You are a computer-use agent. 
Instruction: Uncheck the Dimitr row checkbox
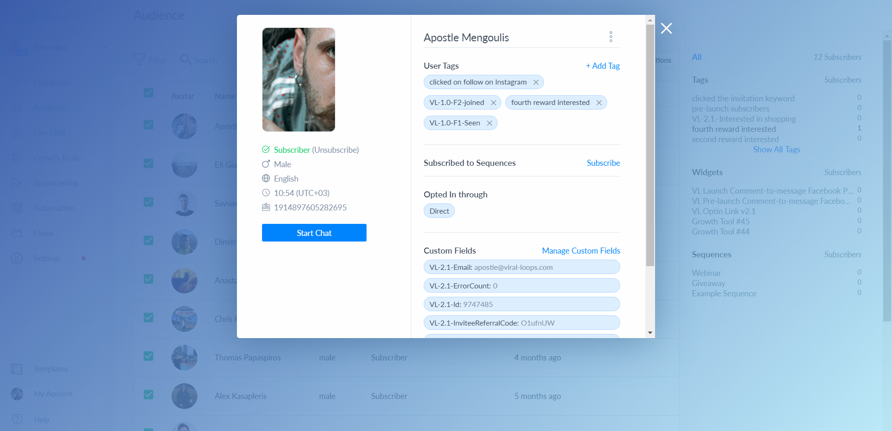[x=149, y=241]
